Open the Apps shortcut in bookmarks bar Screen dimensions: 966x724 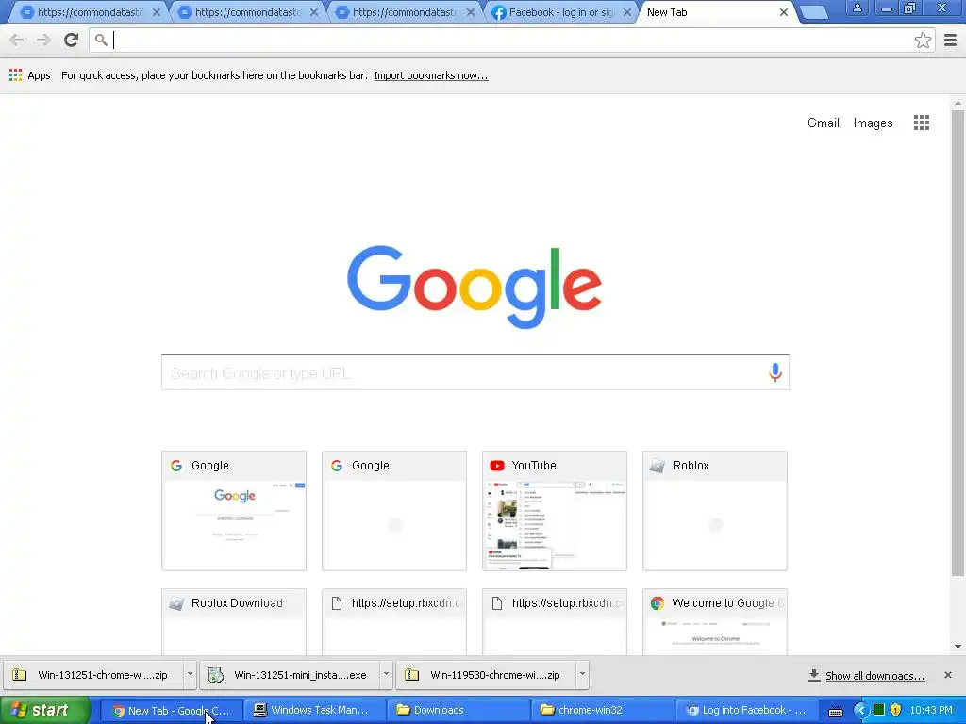[29, 75]
